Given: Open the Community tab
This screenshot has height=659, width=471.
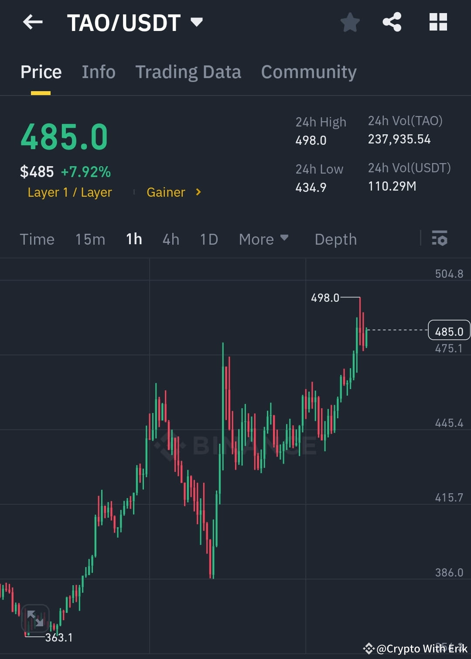Looking at the screenshot, I should pyautogui.click(x=308, y=72).
